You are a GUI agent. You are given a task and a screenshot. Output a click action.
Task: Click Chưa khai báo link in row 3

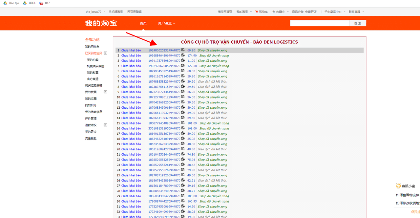tap(131, 61)
